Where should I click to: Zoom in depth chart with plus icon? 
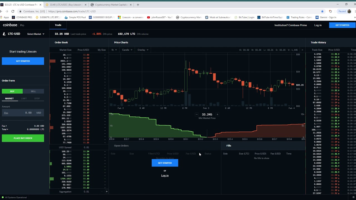pyautogui.click(x=217, y=114)
